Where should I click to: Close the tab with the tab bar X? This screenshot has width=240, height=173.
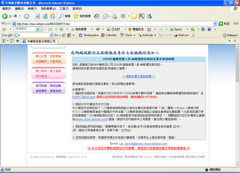click(x=235, y=41)
